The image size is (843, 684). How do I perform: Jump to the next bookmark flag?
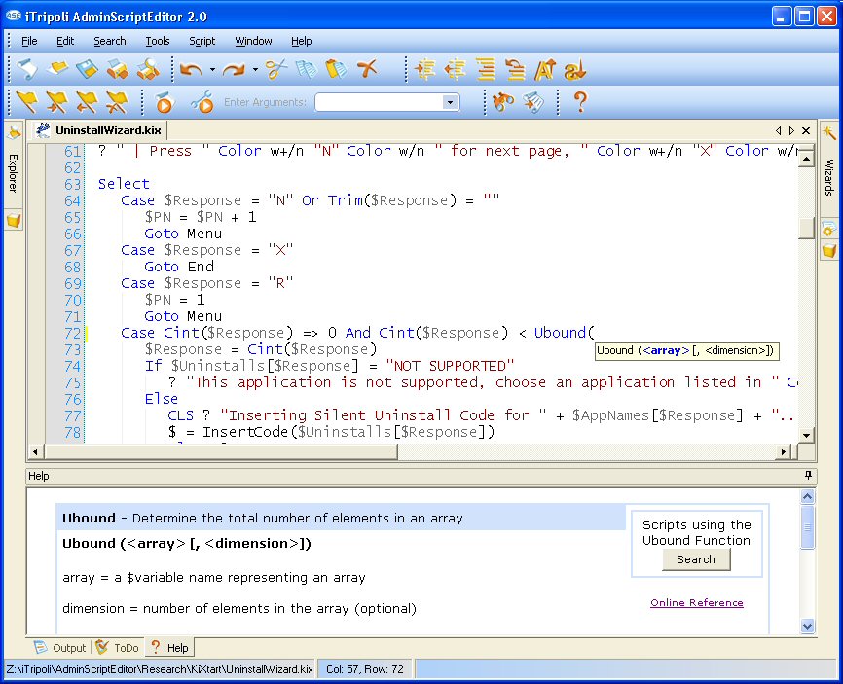point(57,101)
